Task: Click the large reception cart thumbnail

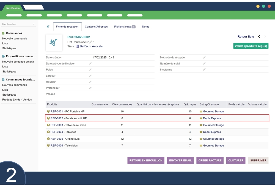Action: click(54, 43)
